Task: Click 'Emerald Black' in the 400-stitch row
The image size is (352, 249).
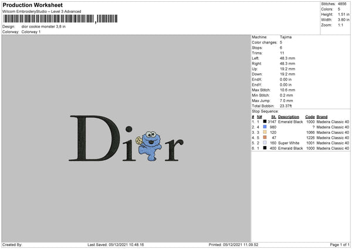Action: click(x=290, y=149)
